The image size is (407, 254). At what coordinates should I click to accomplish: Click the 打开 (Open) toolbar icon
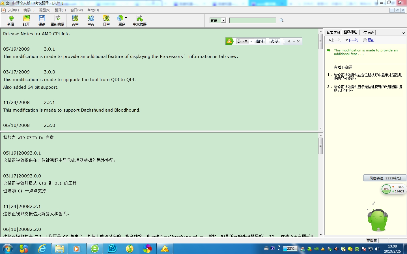[x=26, y=20]
